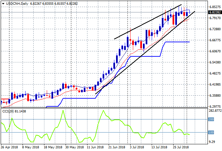Screen dimensions: 222x151
Task: Click the 6.29775 price axis label
Action: pos(215,106)
